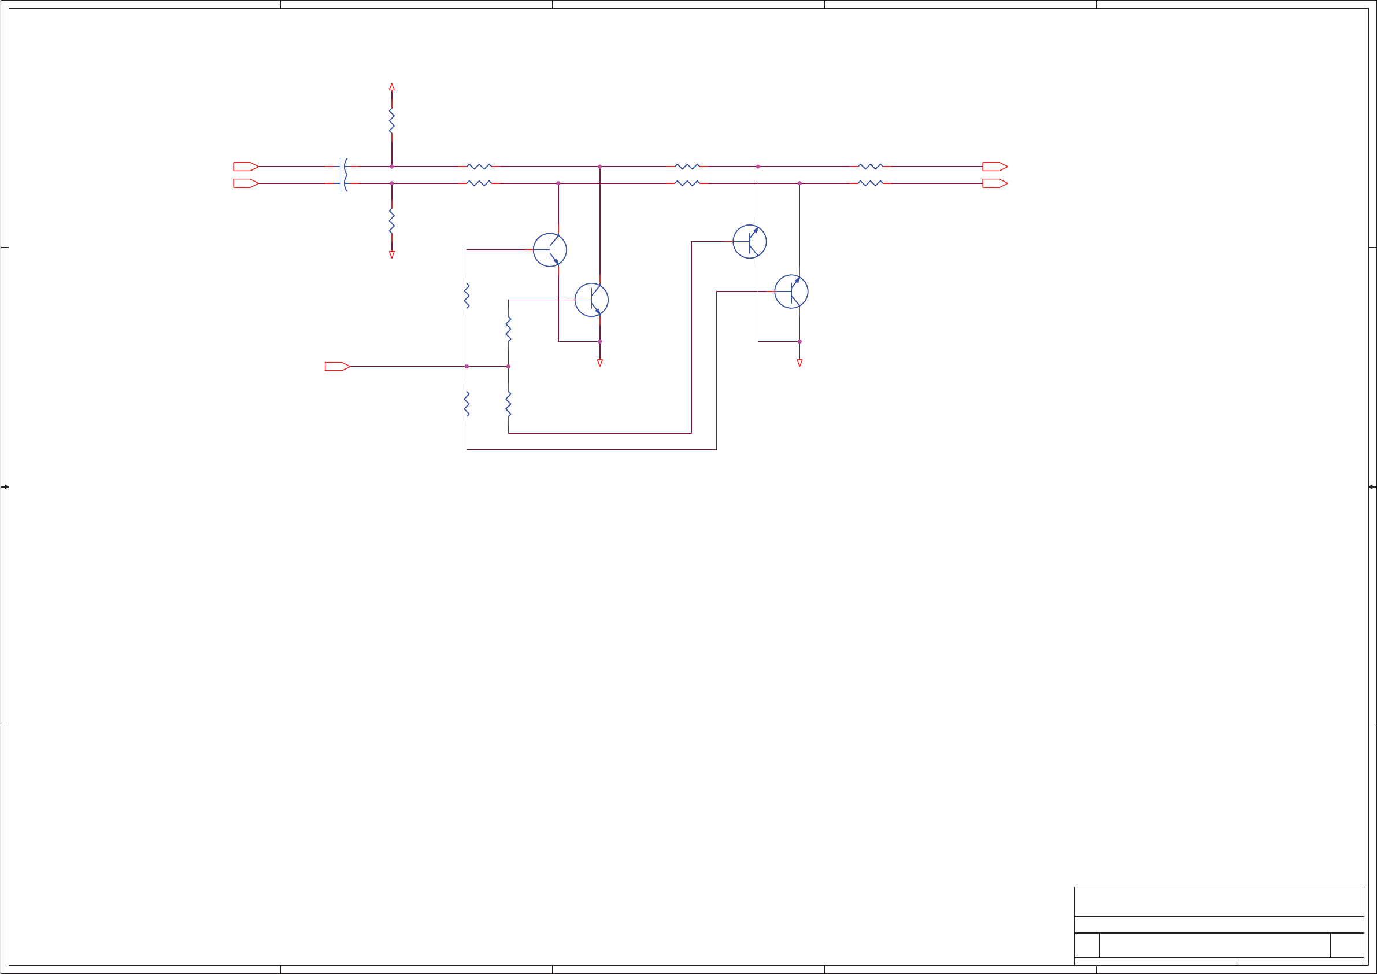This screenshot has height=974, width=1377.
Task: Select the ground arrow under the PNP transistor pair
Action: tap(799, 363)
